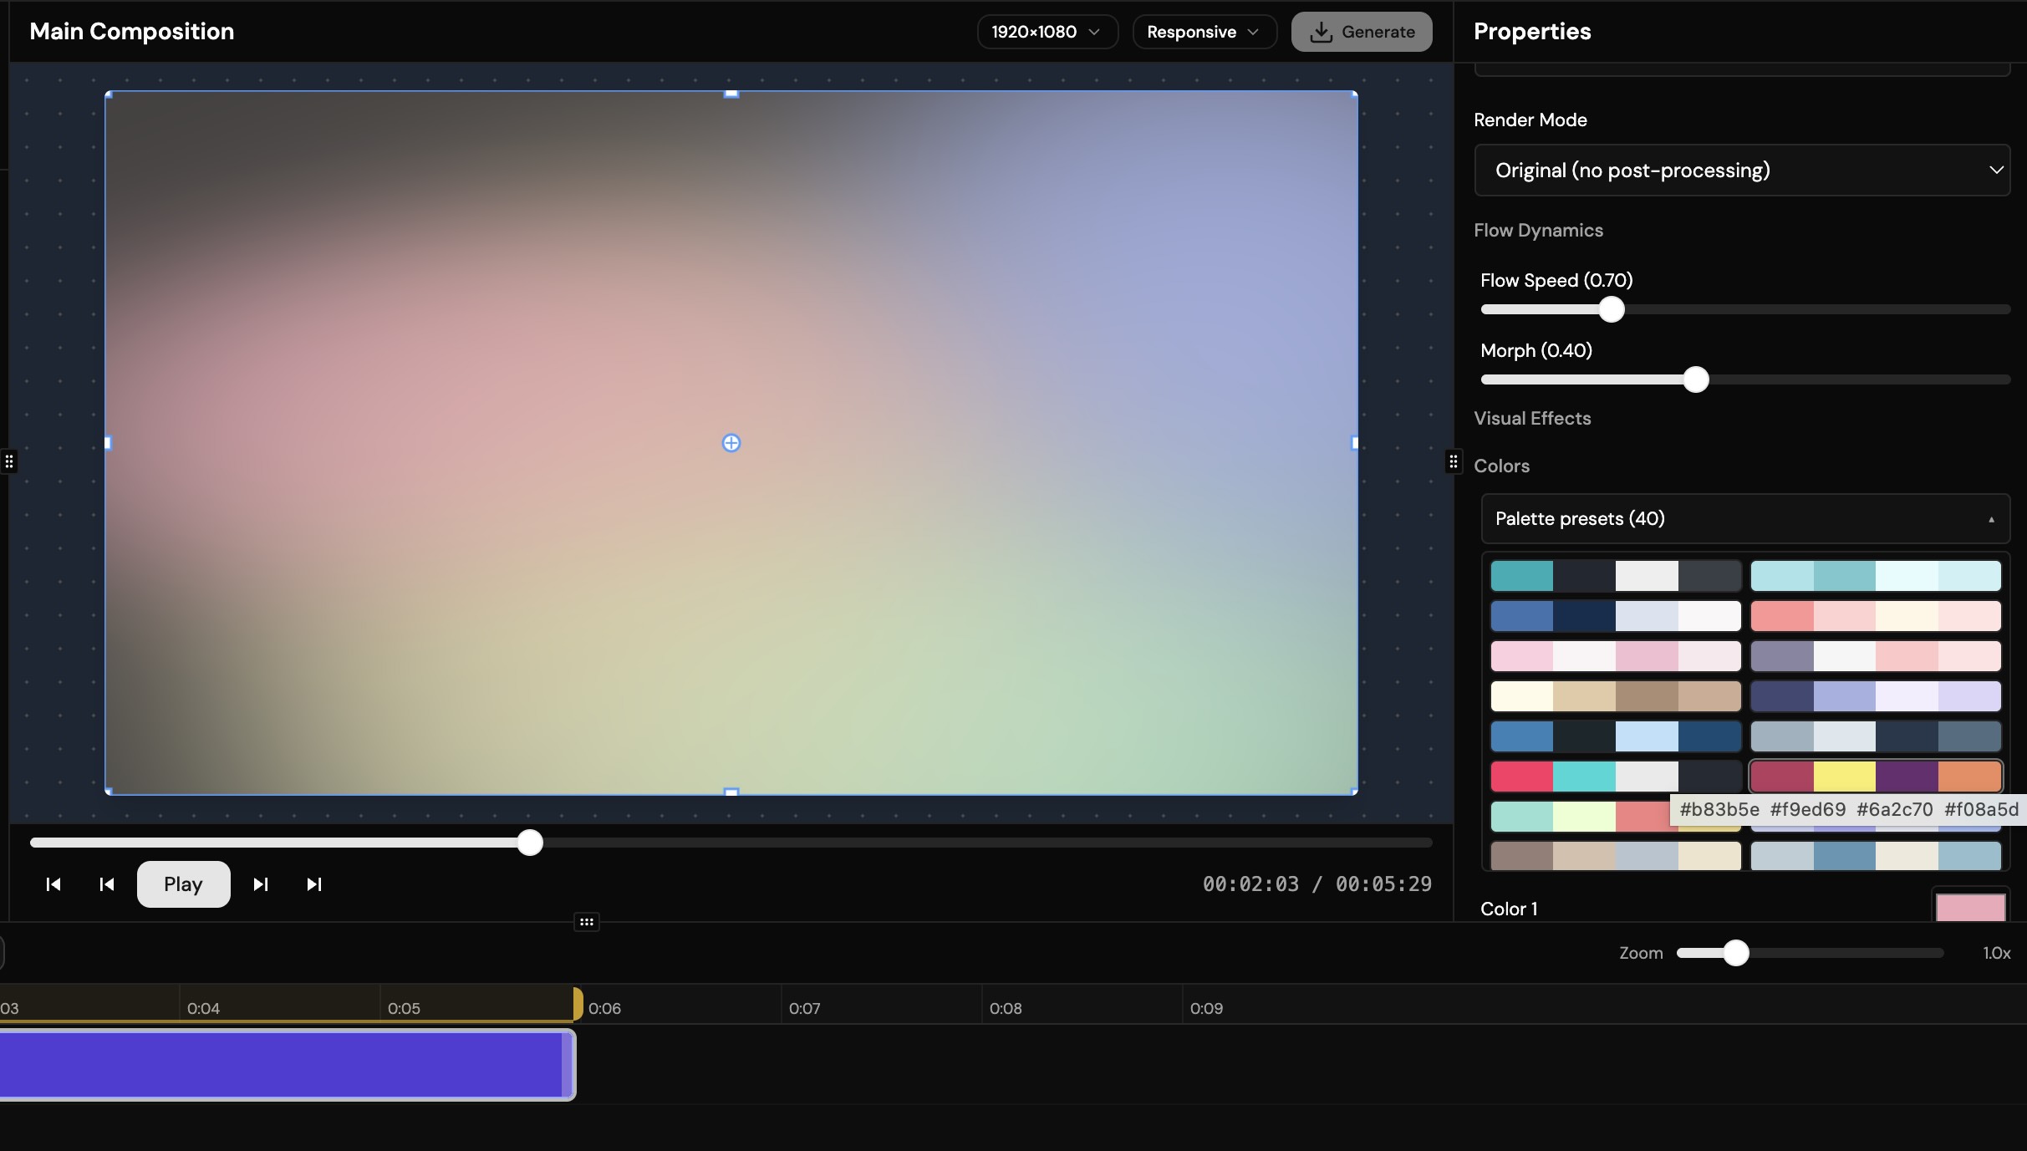Viewport: 2027px width, 1151px height.
Task: Select the blue-navy-white palette preset
Action: [1616, 616]
